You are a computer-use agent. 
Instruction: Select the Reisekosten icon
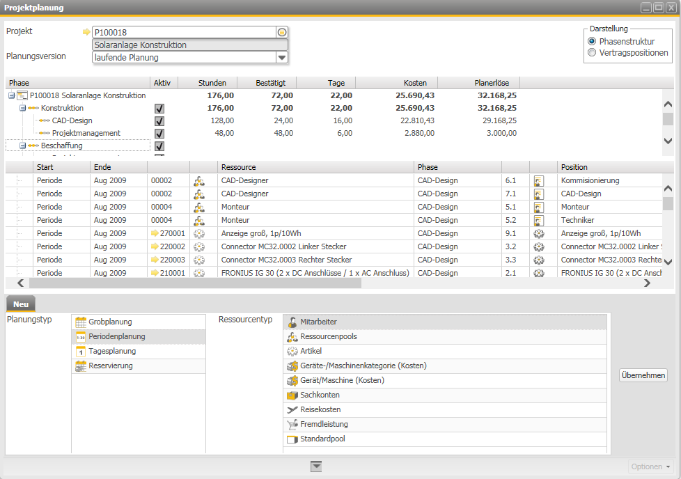pos(292,409)
